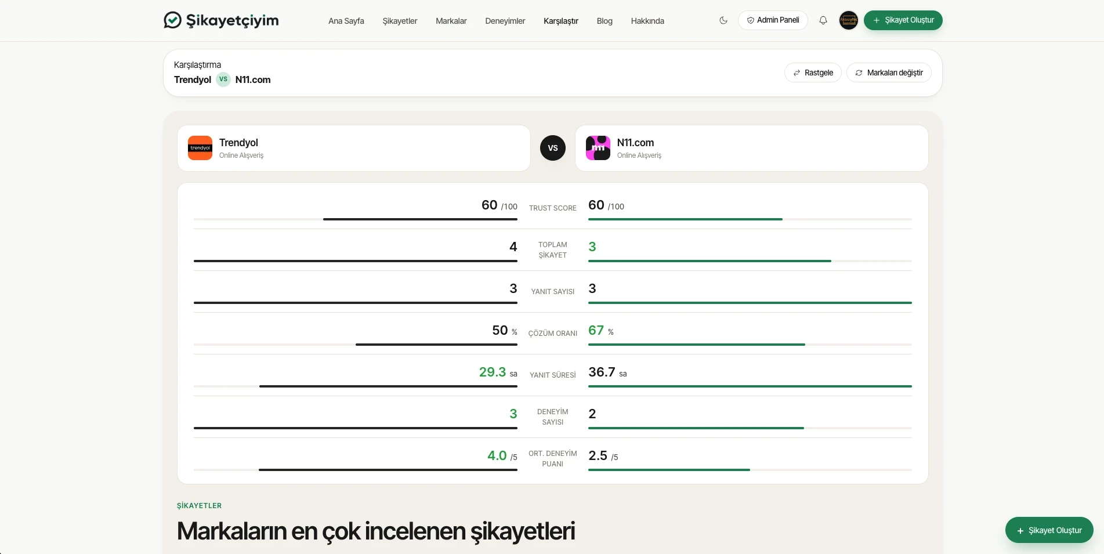Click the N11.com brand logo

[x=598, y=148]
